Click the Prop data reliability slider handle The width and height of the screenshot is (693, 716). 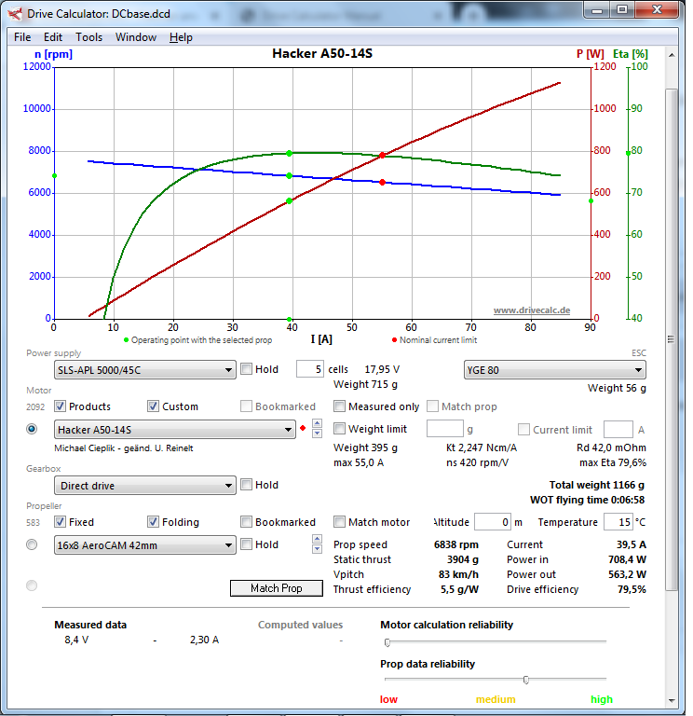pos(526,680)
